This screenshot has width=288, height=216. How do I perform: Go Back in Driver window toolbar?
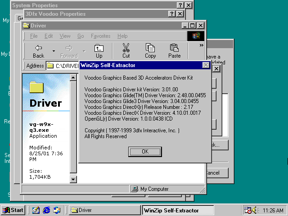[38, 51]
